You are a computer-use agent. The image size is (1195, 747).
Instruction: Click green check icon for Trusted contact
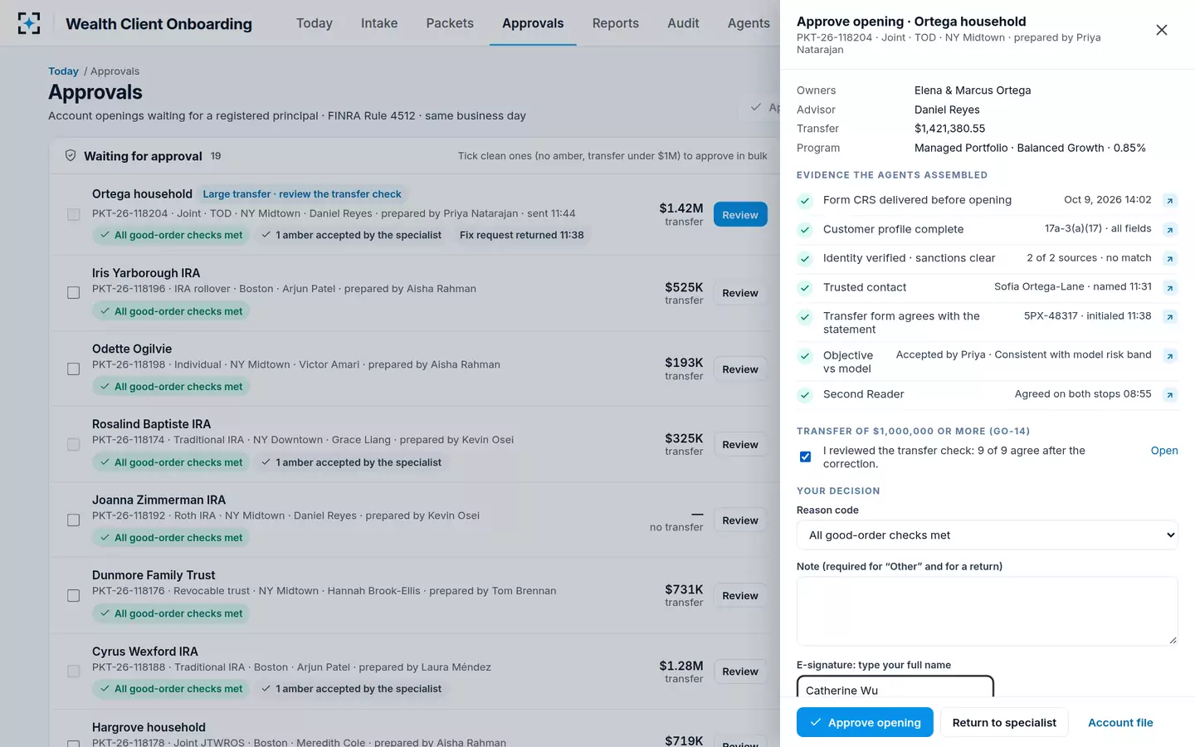805,288
